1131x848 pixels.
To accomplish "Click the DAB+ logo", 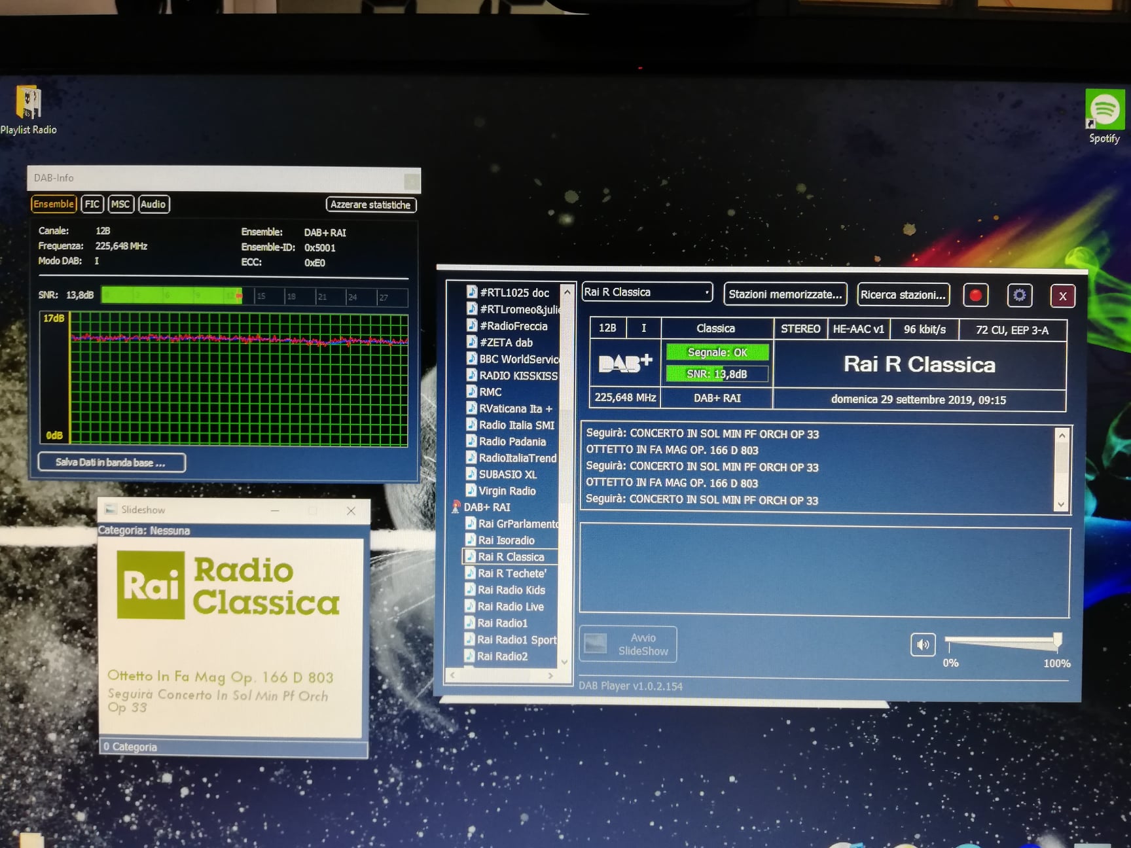I will pos(625,363).
